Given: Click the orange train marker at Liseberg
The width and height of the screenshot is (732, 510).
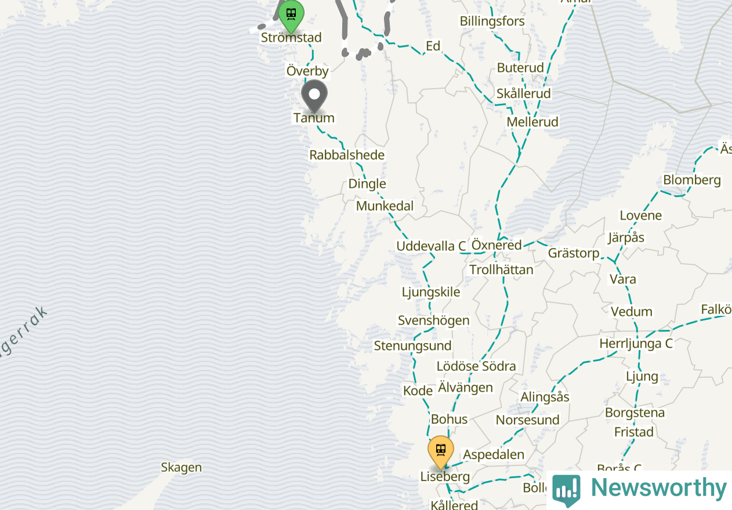Looking at the screenshot, I should pyautogui.click(x=441, y=452).
